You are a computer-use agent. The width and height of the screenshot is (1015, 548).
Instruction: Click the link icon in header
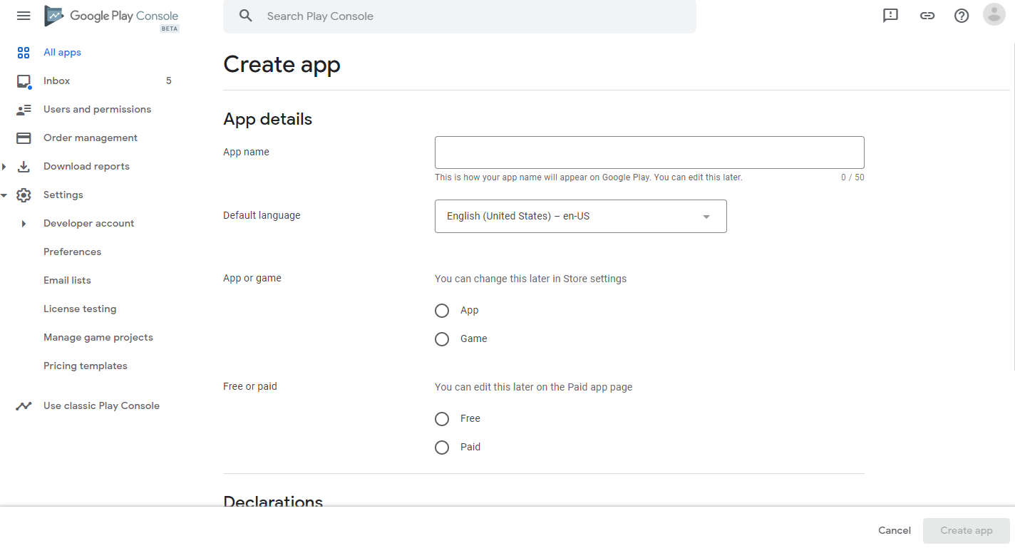[x=927, y=16]
